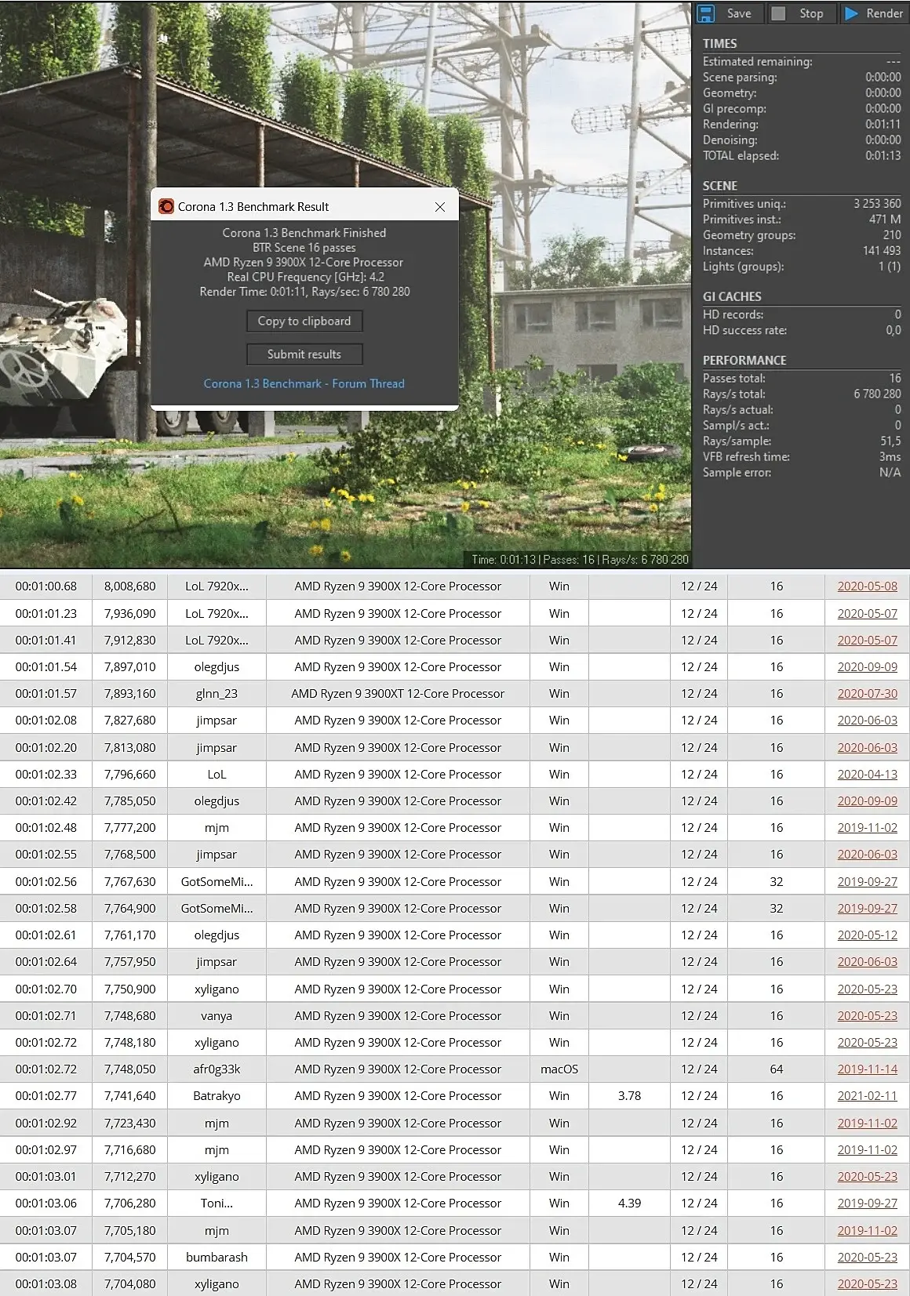Click the Real CPU Frequency line in dialog

click(x=305, y=277)
